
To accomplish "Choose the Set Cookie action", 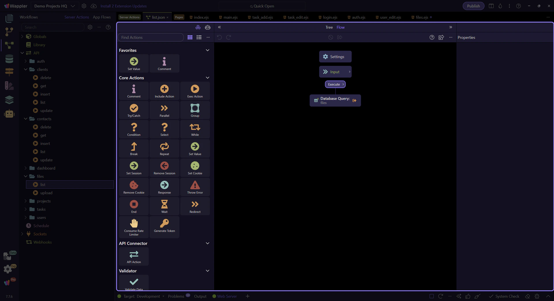I will [x=195, y=168].
